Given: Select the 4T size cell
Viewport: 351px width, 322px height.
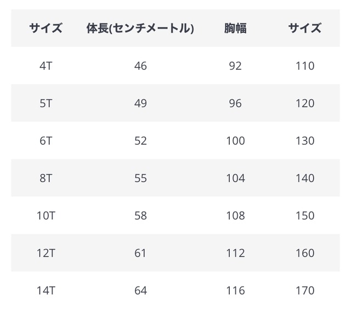Looking at the screenshot, I should pos(46,66).
